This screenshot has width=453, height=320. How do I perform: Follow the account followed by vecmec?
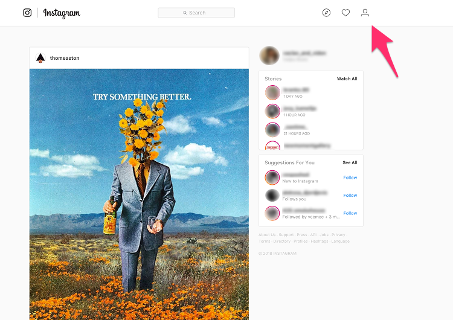[x=350, y=213]
